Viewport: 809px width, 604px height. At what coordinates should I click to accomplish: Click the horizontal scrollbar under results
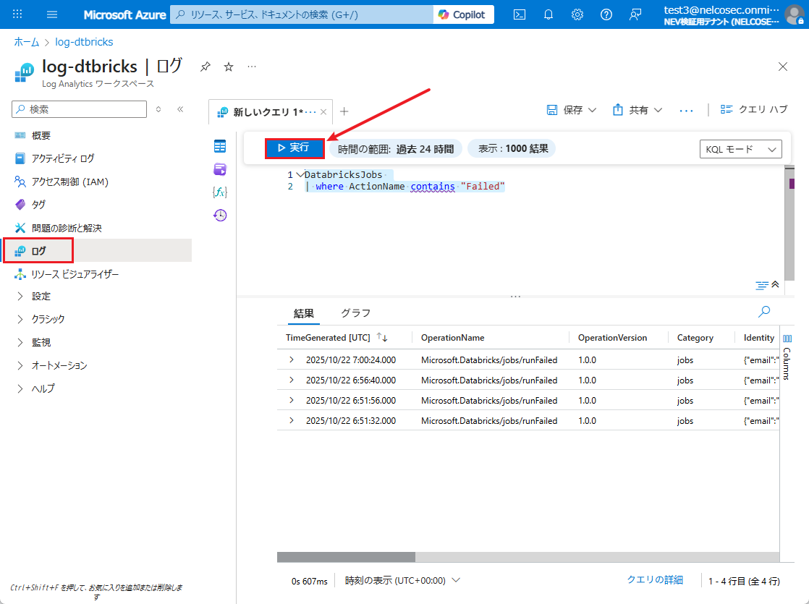coord(346,557)
